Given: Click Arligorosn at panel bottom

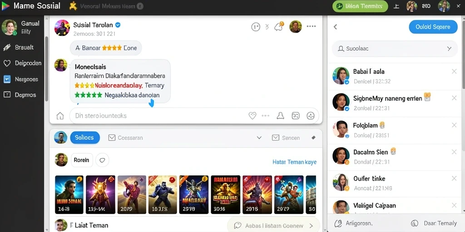Looking at the screenshot, I should [353, 223].
